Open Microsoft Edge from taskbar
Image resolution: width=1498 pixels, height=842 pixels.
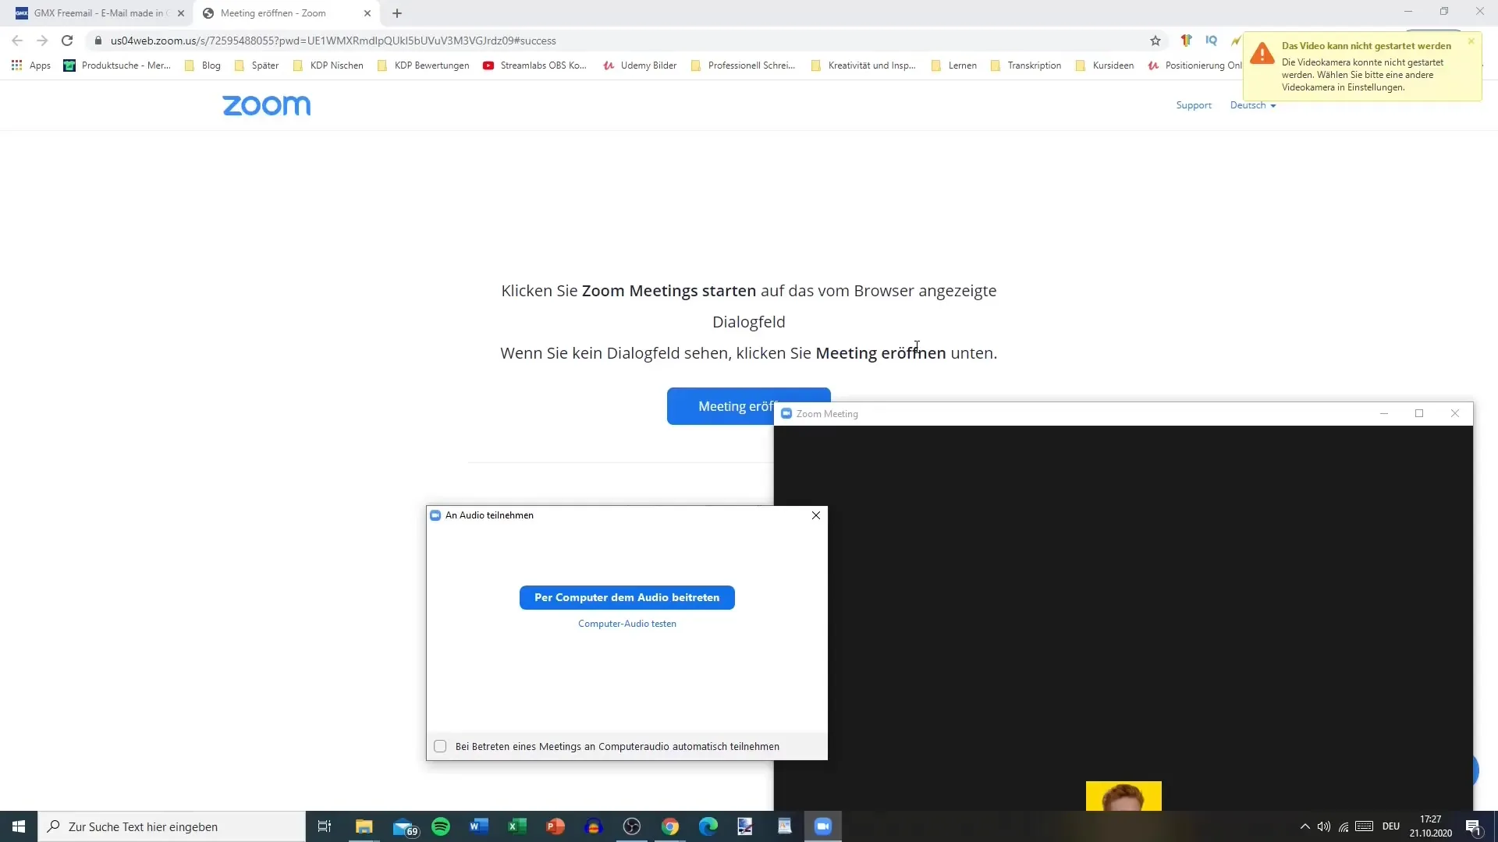(x=708, y=826)
